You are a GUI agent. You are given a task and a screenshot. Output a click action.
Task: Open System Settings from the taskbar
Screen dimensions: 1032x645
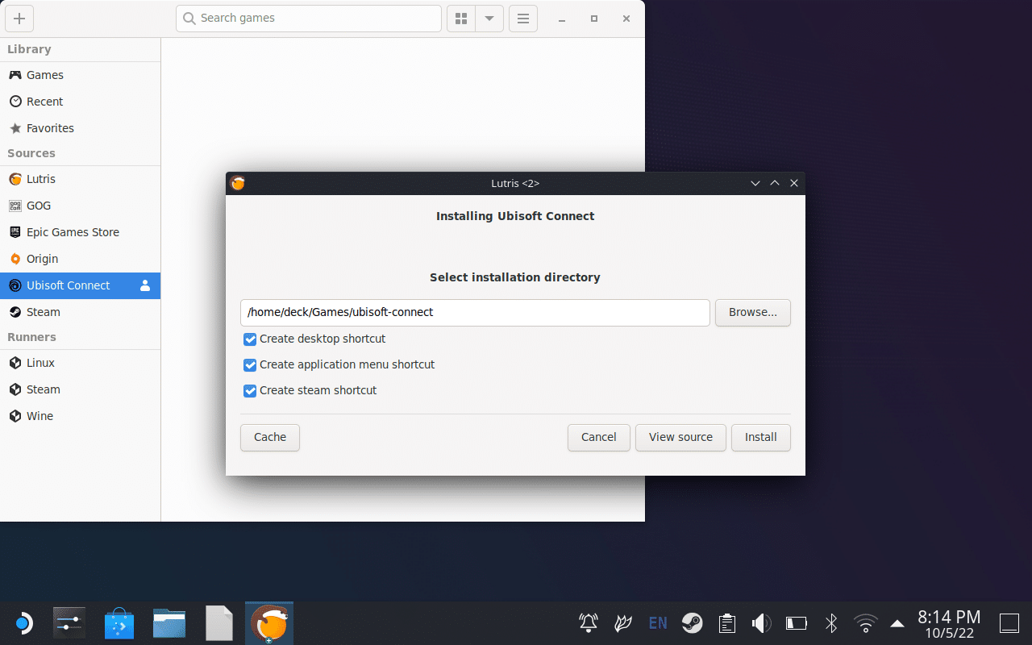tap(69, 623)
